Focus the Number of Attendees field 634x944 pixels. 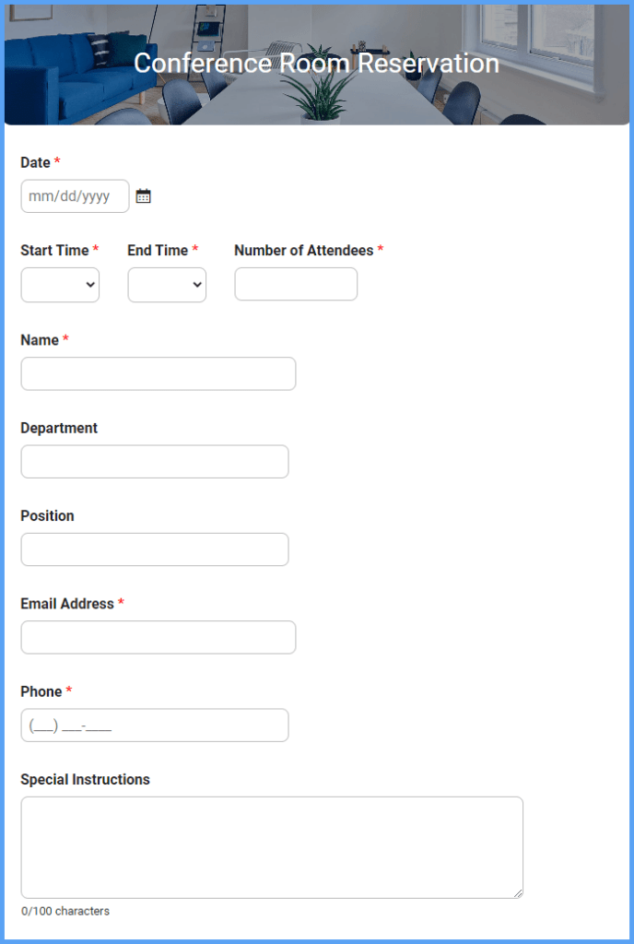pos(296,284)
